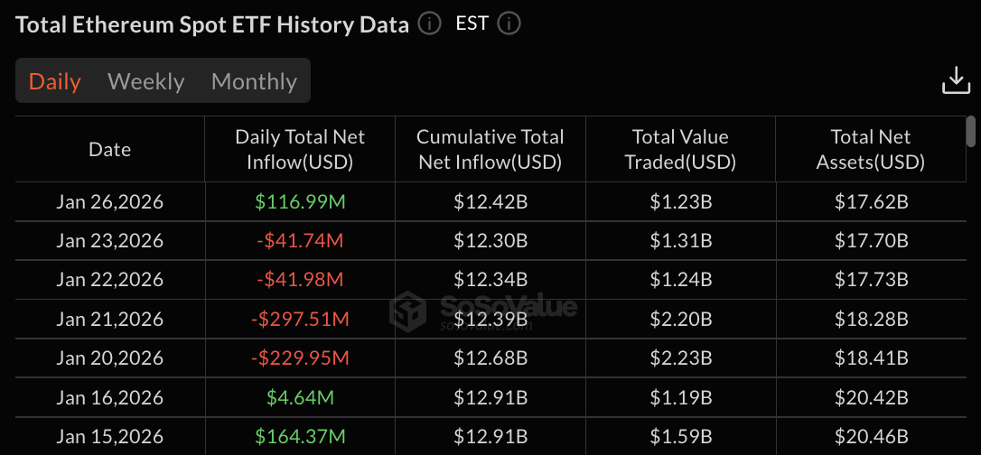Image resolution: width=981 pixels, height=455 pixels.
Task: Switch to the Daily tab
Action: (55, 81)
